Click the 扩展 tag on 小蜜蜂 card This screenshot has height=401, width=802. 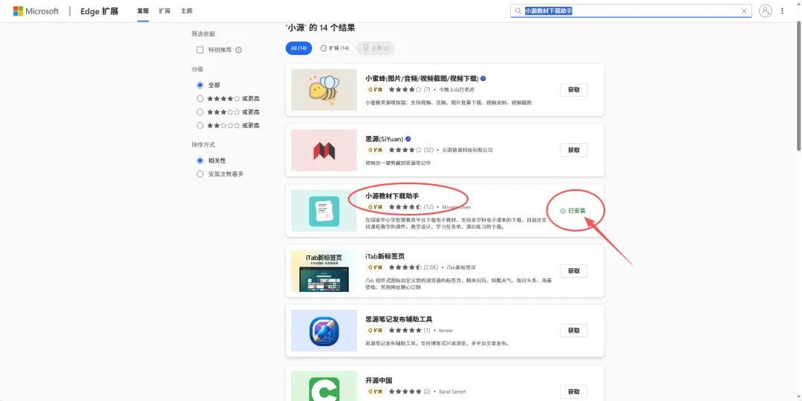pos(376,90)
